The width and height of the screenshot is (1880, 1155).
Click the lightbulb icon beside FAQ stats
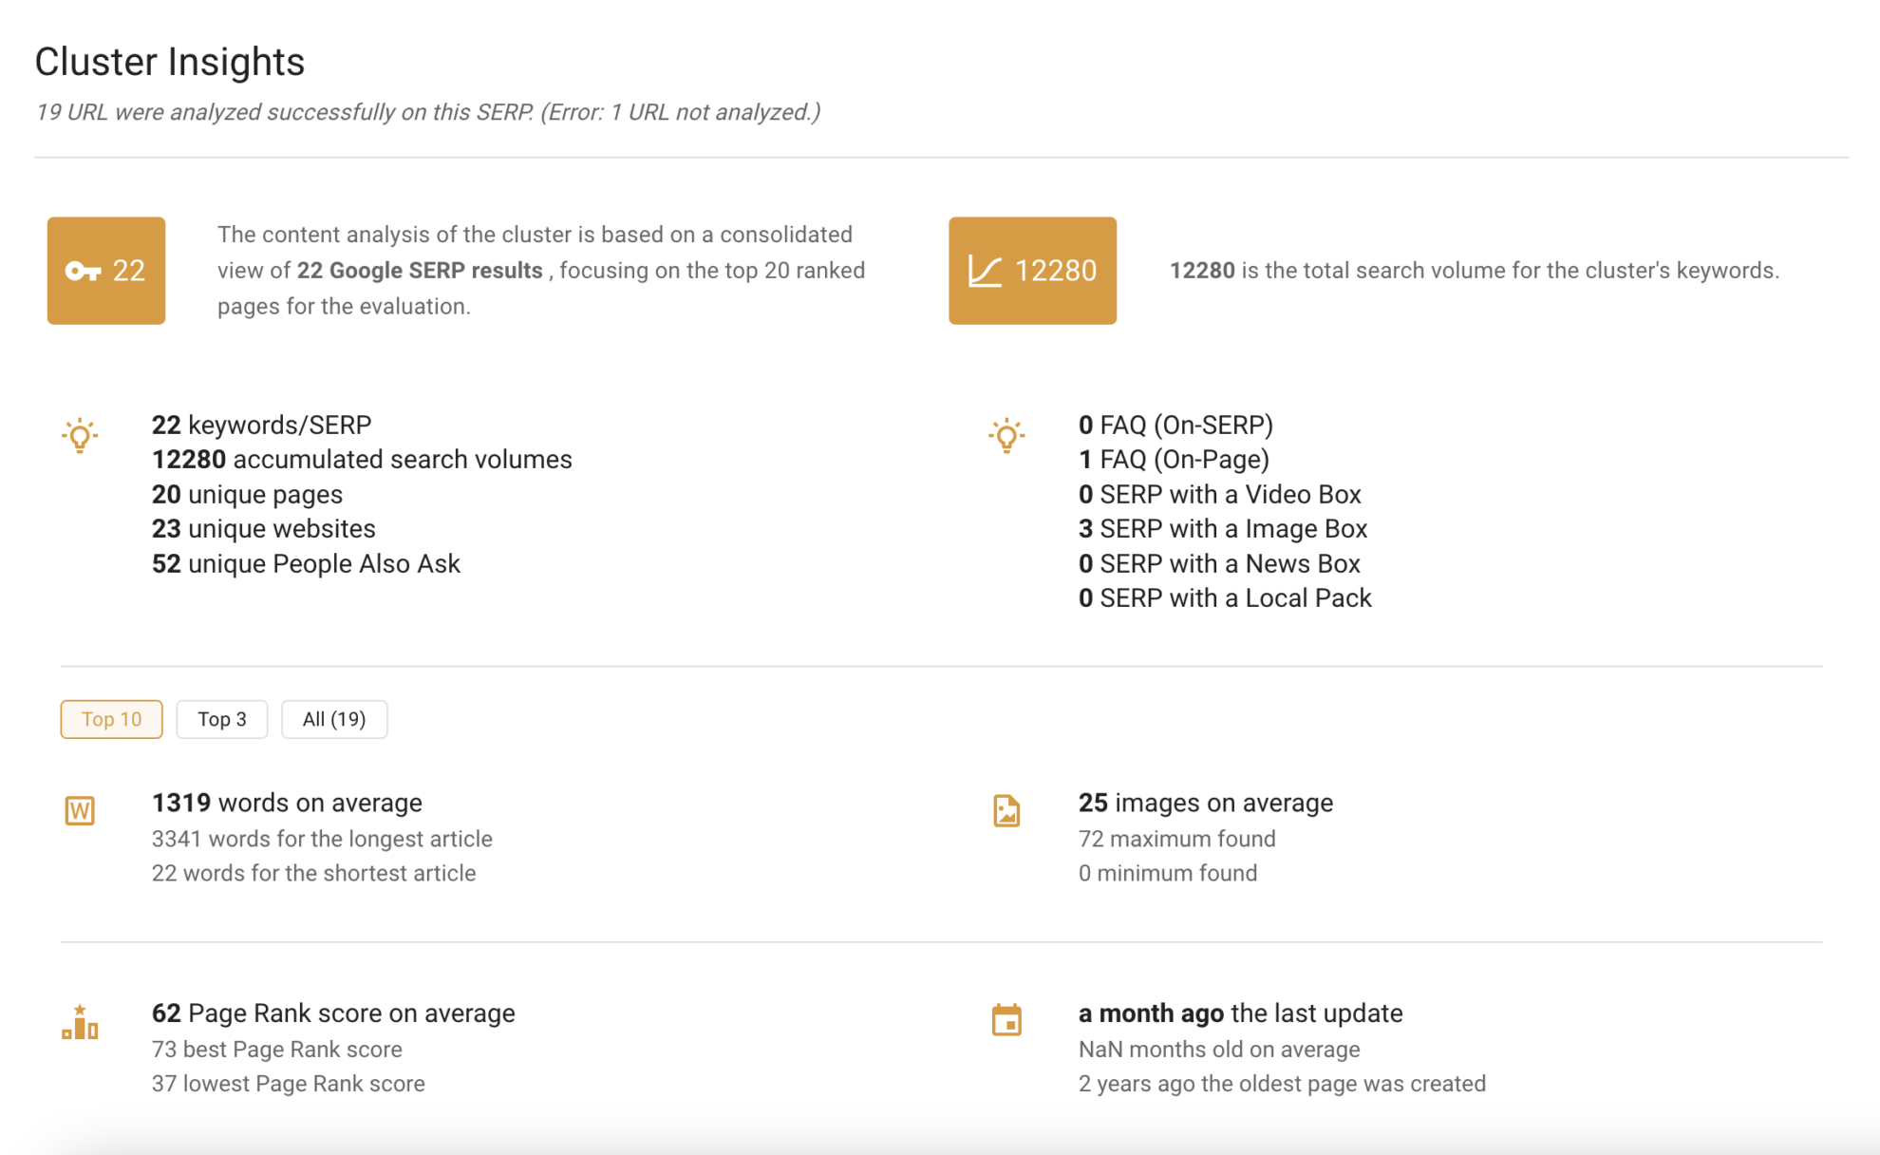1006,436
